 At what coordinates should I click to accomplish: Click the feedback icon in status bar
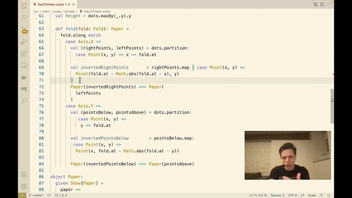[321, 195]
